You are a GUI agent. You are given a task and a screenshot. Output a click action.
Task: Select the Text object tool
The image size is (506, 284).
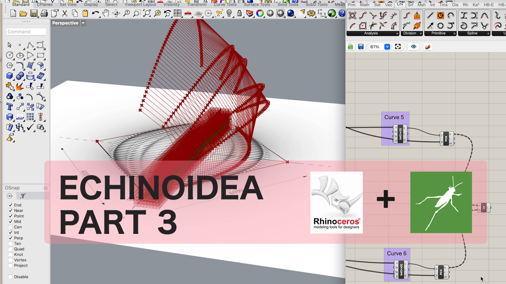9,106
